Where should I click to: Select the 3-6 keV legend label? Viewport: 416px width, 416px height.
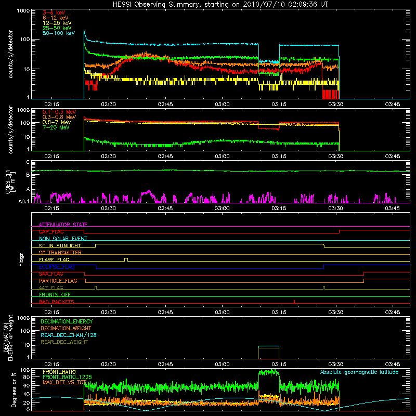pos(54,12)
